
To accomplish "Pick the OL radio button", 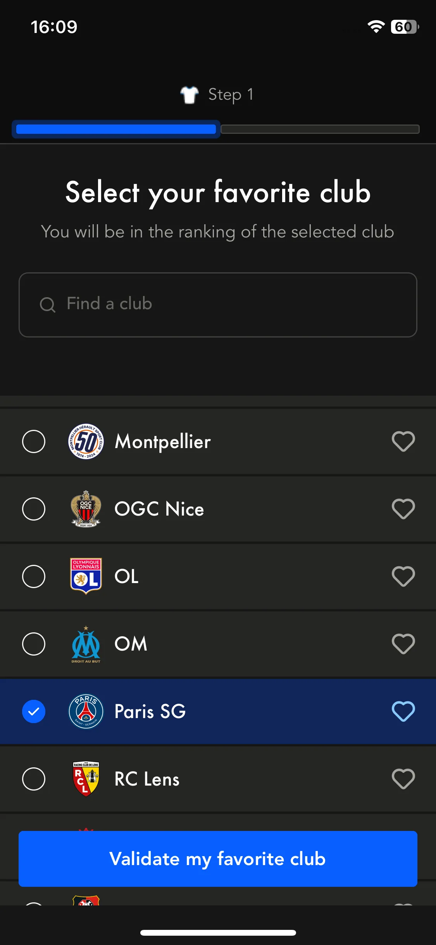I will (x=34, y=576).
